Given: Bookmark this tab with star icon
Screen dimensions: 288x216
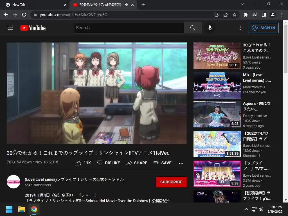Looking at the screenshot, I should coord(235,15).
